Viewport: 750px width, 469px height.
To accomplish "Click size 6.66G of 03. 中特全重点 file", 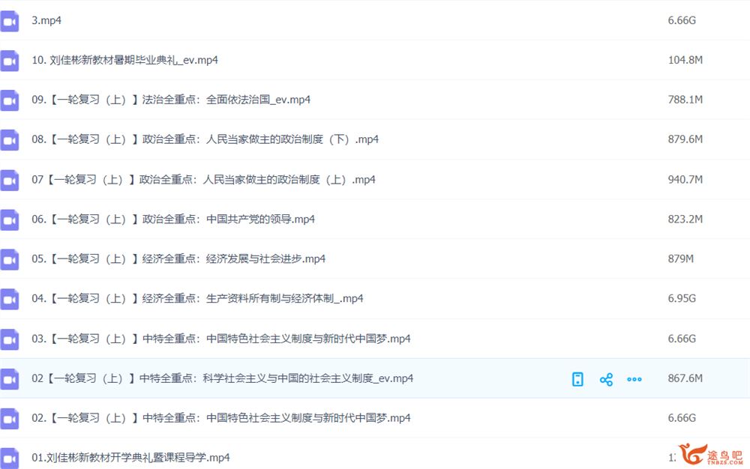I will [x=682, y=339].
